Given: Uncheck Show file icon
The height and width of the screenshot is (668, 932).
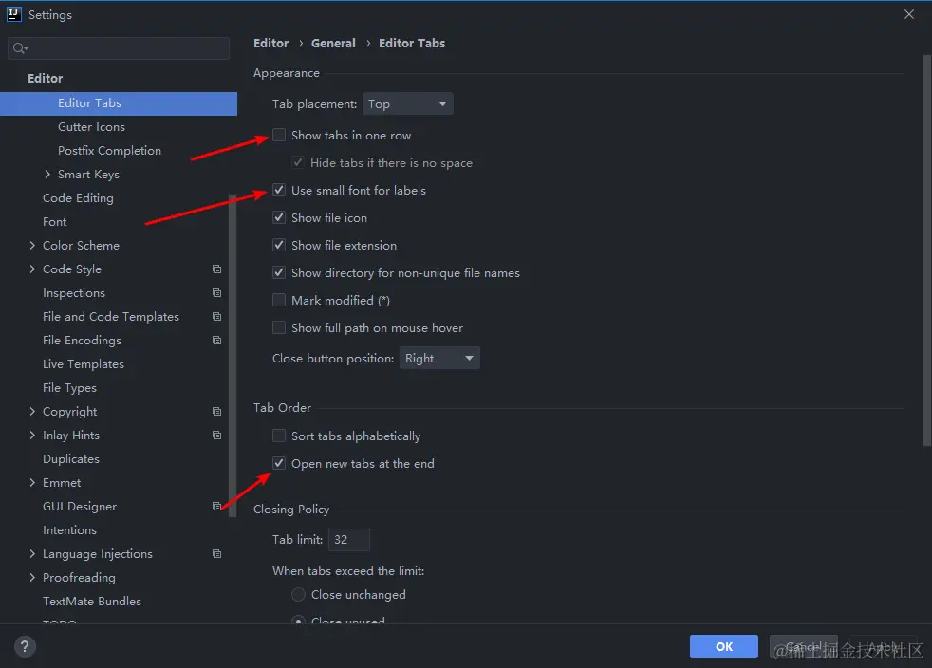Looking at the screenshot, I should pyautogui.click(x=279, y=217).
